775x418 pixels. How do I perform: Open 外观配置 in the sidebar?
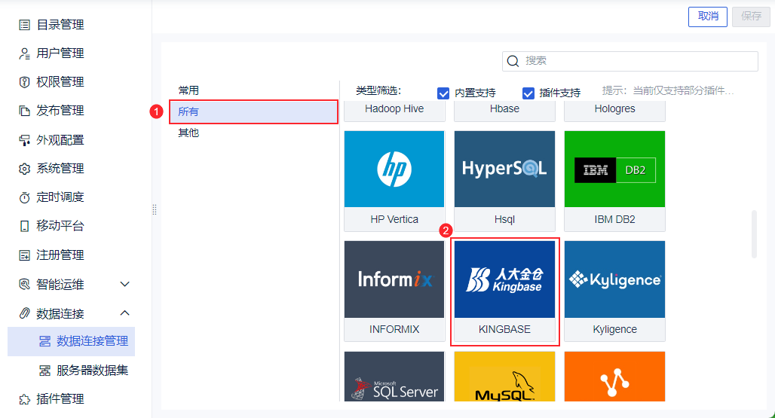click(x=60, y=140)
